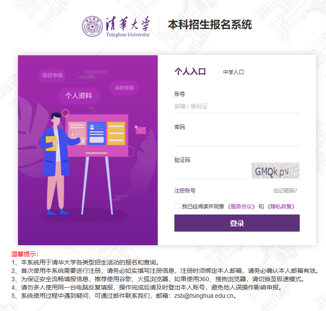The height and width of the screenshot is (311, 326).
Task: Click the 个人资料 bubble in the illustration
Action: [79, 96]
